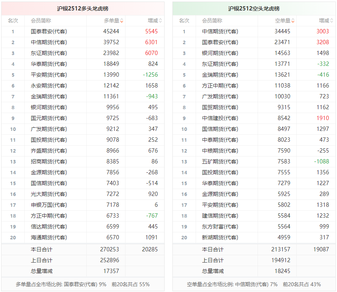This screenshot has width=337, height=292.
Task: Click 多单量占全市场比例 summary line
Action: (83, 284)
